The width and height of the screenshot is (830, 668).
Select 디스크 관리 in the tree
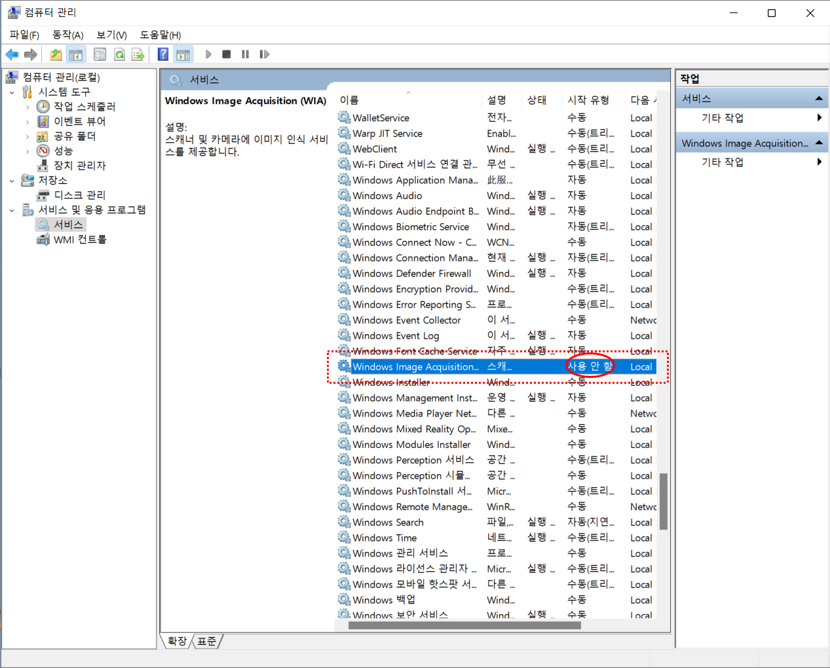79,195
